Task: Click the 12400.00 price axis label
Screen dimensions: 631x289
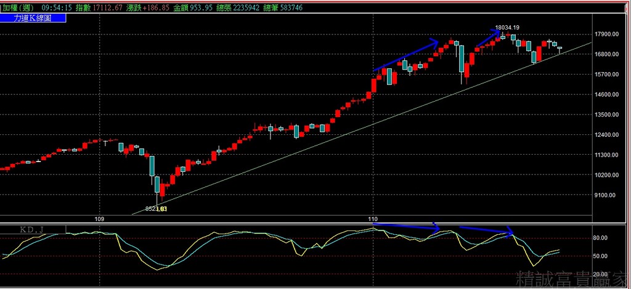Action: [607, 135]
